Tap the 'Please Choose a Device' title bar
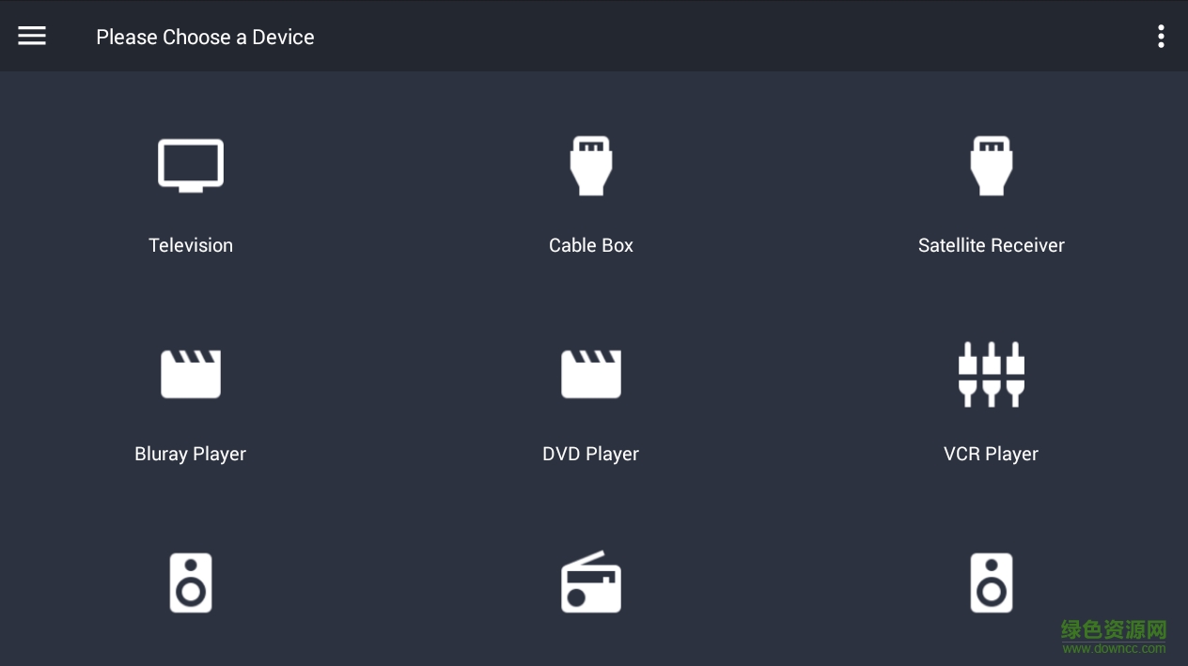The image size is (1188, 666). point(205,37)
